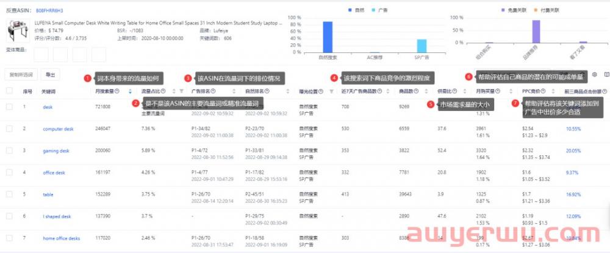The width and height of the screenshot is (610, 253).
Task: Sort the table by 月购买量
Action: click(x=511, y=91)
